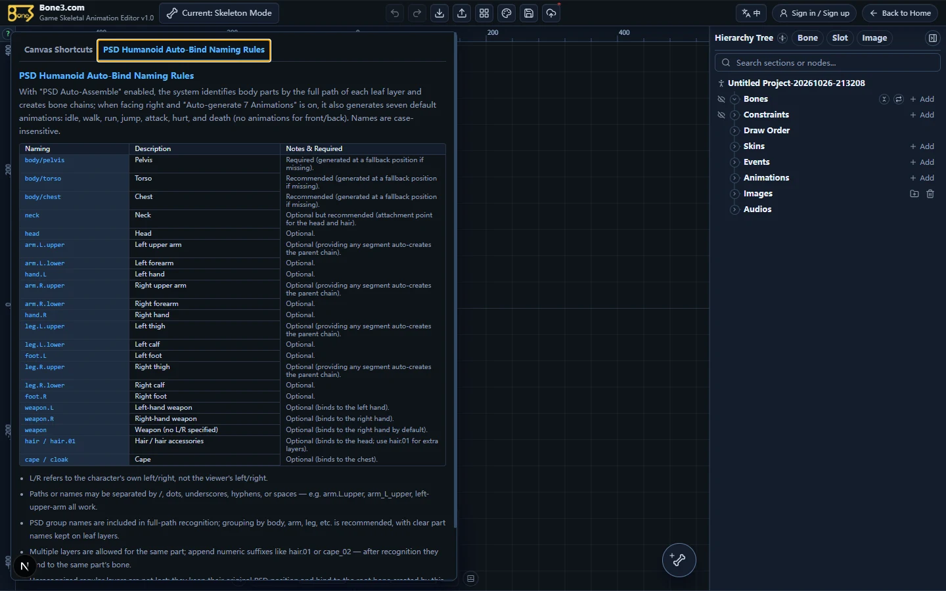This screenshot has height=591, width=946.
Task: Click Sign in / Sign up
Action: (x=814, y=13)
